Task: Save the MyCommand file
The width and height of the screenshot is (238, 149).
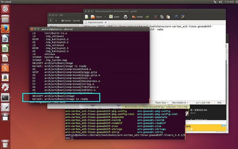Action: [114, 17]
